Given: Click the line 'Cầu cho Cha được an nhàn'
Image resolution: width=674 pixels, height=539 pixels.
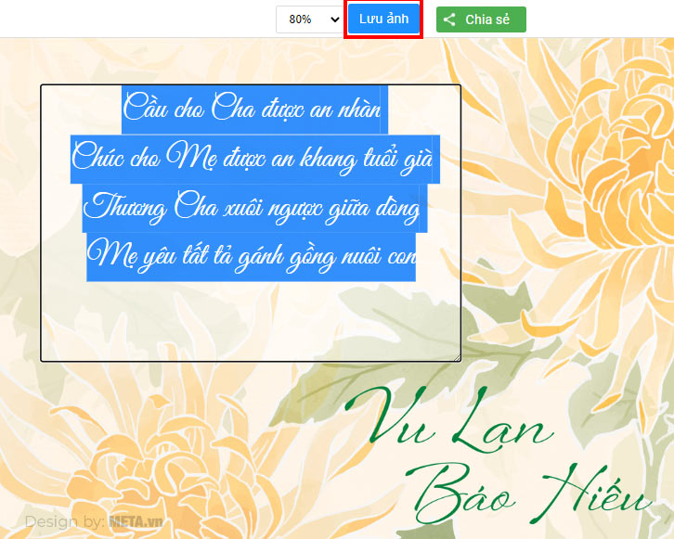Looking at the screenshot, I should (x=253, y=108).
